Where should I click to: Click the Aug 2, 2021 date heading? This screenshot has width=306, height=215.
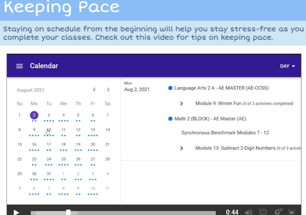pos(137,89)
